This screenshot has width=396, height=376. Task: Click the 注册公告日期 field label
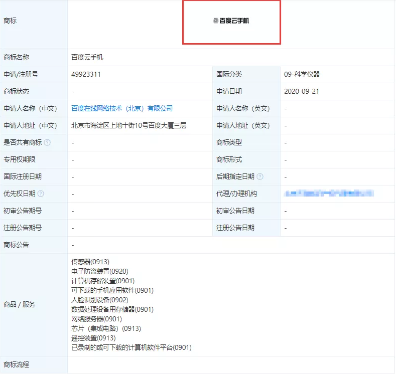(235, 228)
